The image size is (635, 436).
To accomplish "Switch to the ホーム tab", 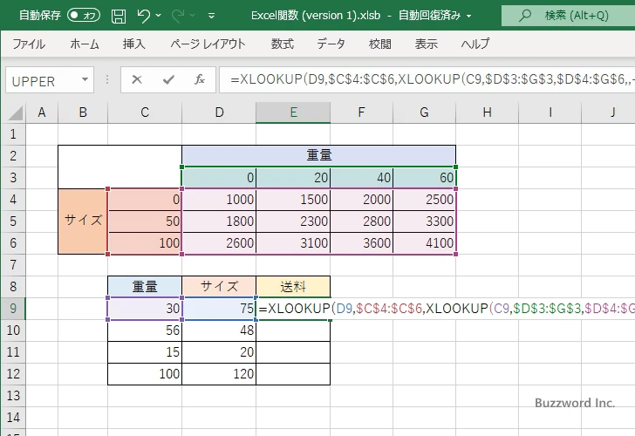I will [85, 44].
